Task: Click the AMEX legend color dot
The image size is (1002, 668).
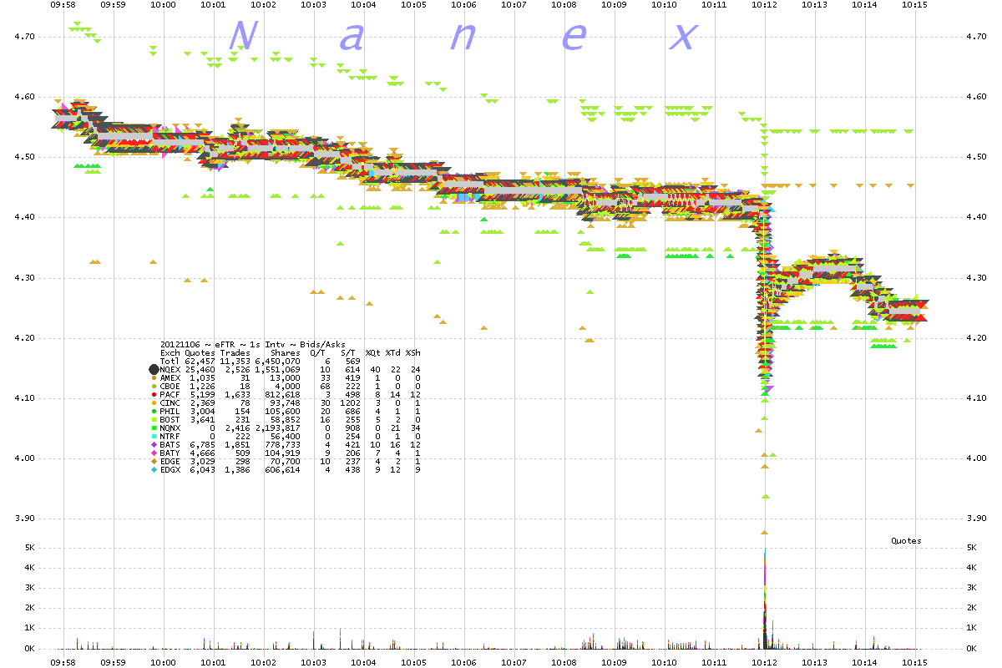Action: [x=154, y=378]
